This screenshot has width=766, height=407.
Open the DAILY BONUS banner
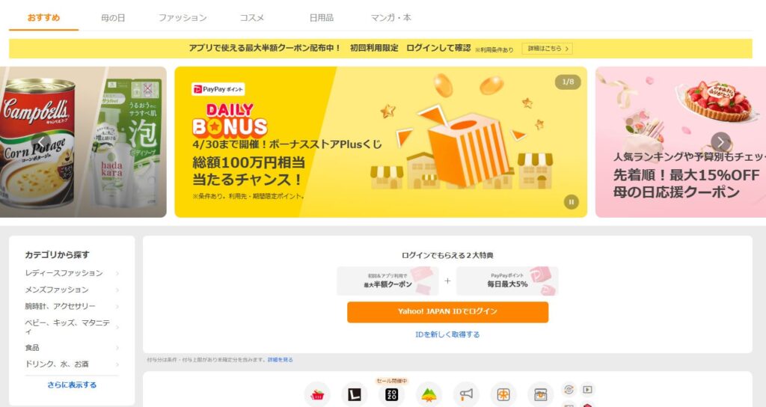coord(381,142)
